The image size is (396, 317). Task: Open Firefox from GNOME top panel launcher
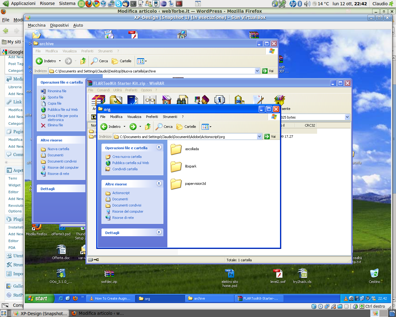[x=89, y=4]
